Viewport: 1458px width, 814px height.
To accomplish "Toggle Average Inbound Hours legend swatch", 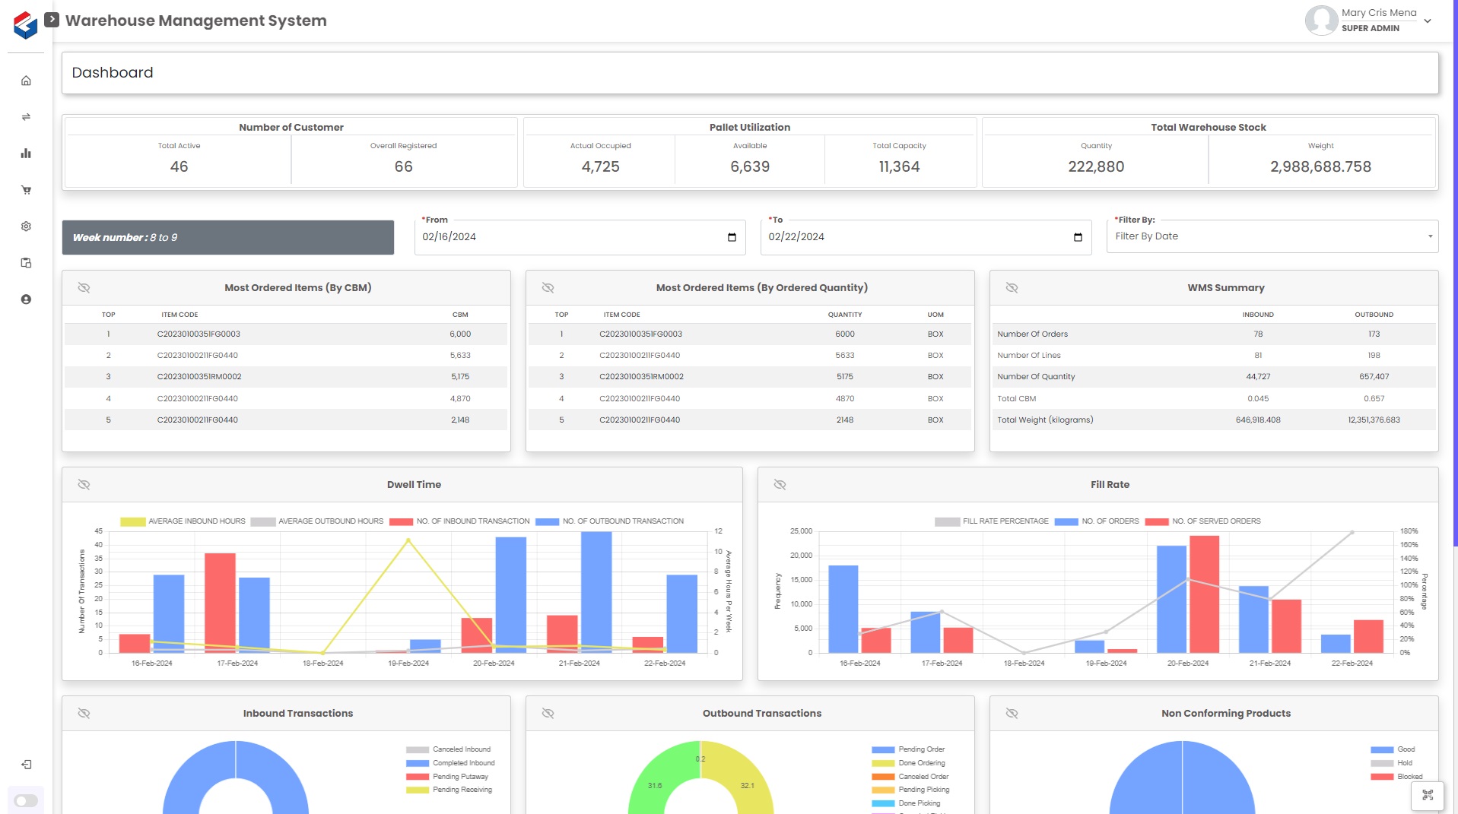I will (132, 521).
